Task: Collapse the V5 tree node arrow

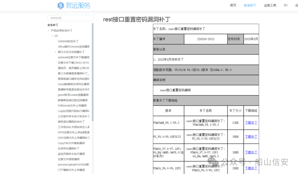Action: pyautogui.click(x=52, y=36)
